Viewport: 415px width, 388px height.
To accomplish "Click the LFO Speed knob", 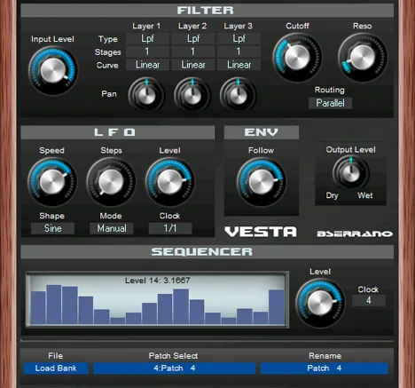I will pos(52,182).
